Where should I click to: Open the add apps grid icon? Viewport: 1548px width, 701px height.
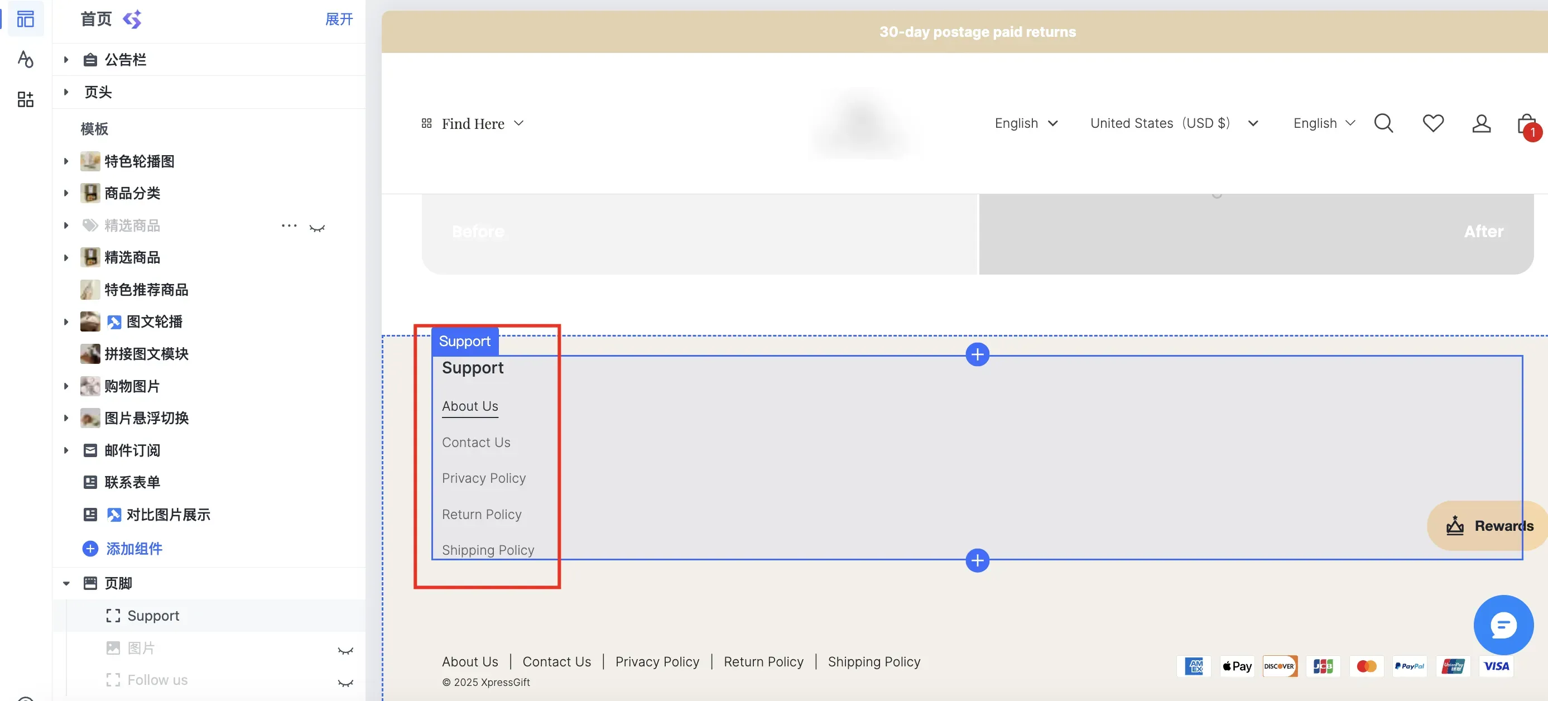click(x=25, y=99)
